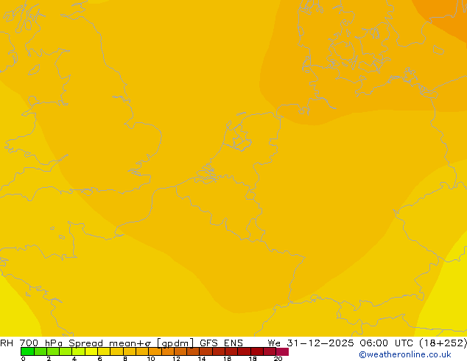Click the legend number '14'
Image resolution: width=467 pixels, height=361 pixels.
(202, 359)
